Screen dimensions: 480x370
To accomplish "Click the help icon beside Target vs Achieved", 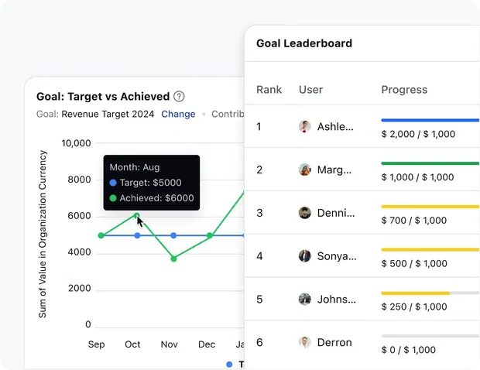I will (180, 97).
